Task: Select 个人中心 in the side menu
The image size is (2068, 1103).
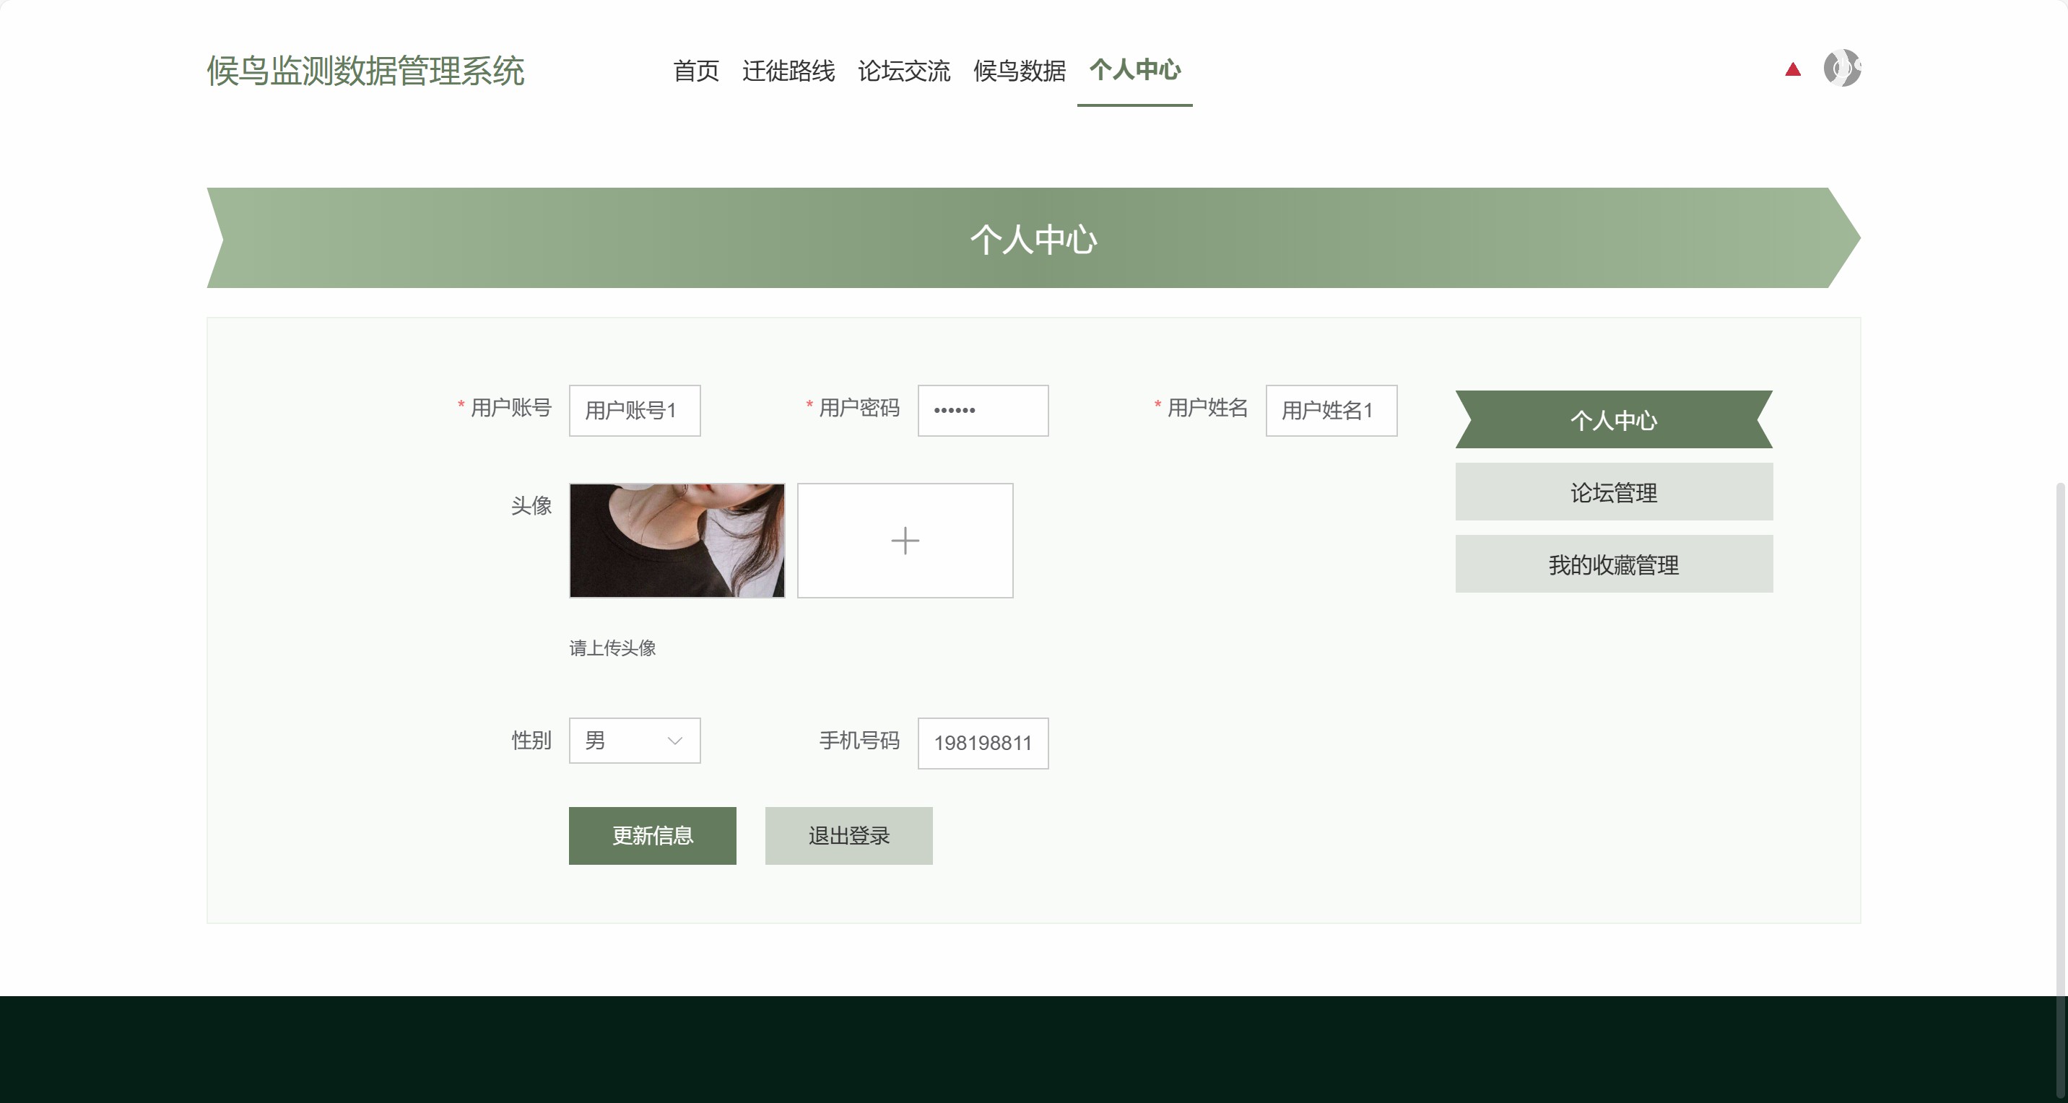Action: (x=1614, y=420)
